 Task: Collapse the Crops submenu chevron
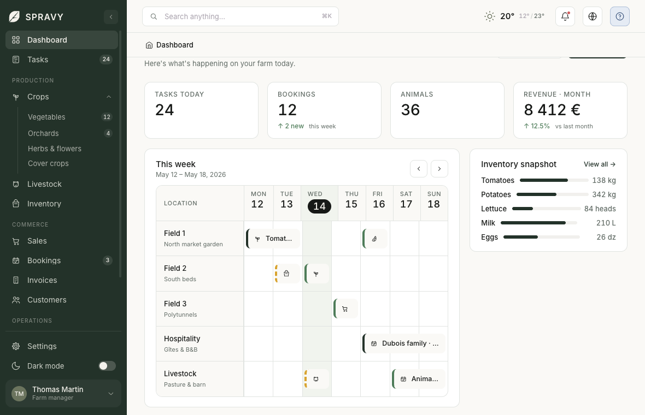109,97
